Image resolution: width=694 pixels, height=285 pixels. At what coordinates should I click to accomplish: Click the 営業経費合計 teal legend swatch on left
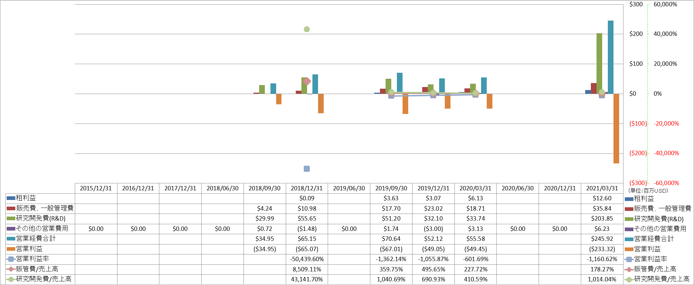11,238
